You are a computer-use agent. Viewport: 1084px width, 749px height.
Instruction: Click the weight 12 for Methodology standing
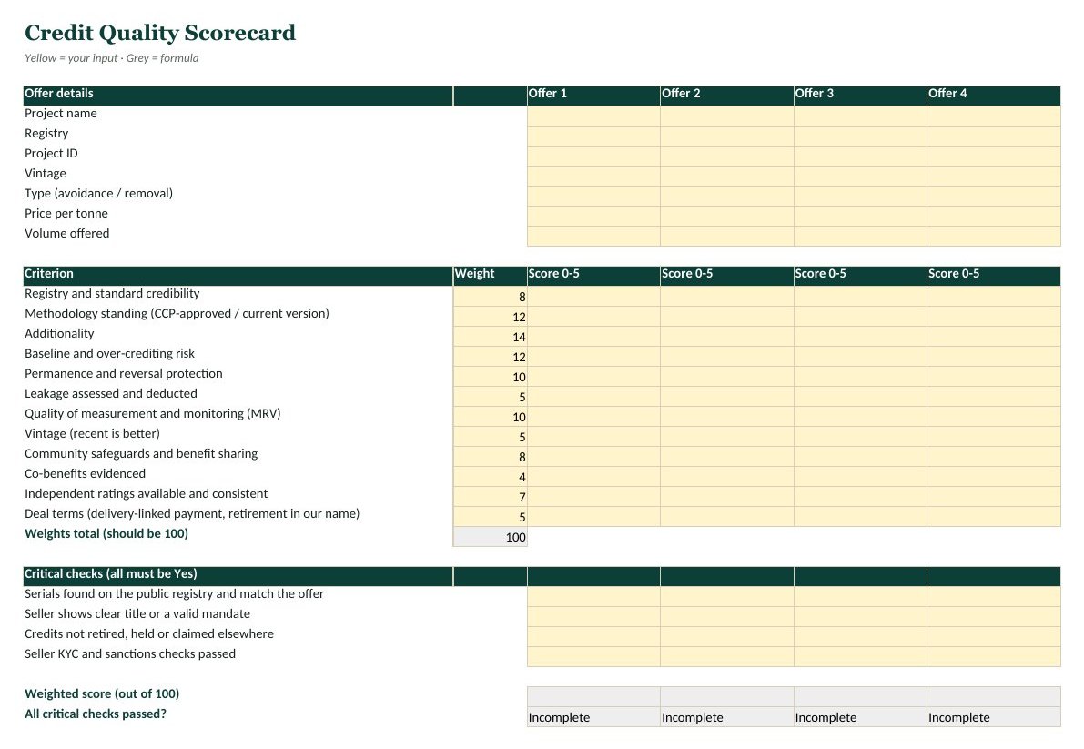pos(491,317)
